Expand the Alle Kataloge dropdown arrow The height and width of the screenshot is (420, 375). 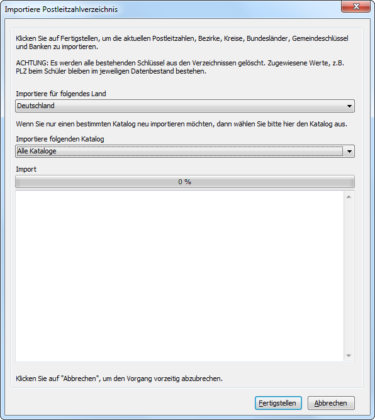coord(349,152)
